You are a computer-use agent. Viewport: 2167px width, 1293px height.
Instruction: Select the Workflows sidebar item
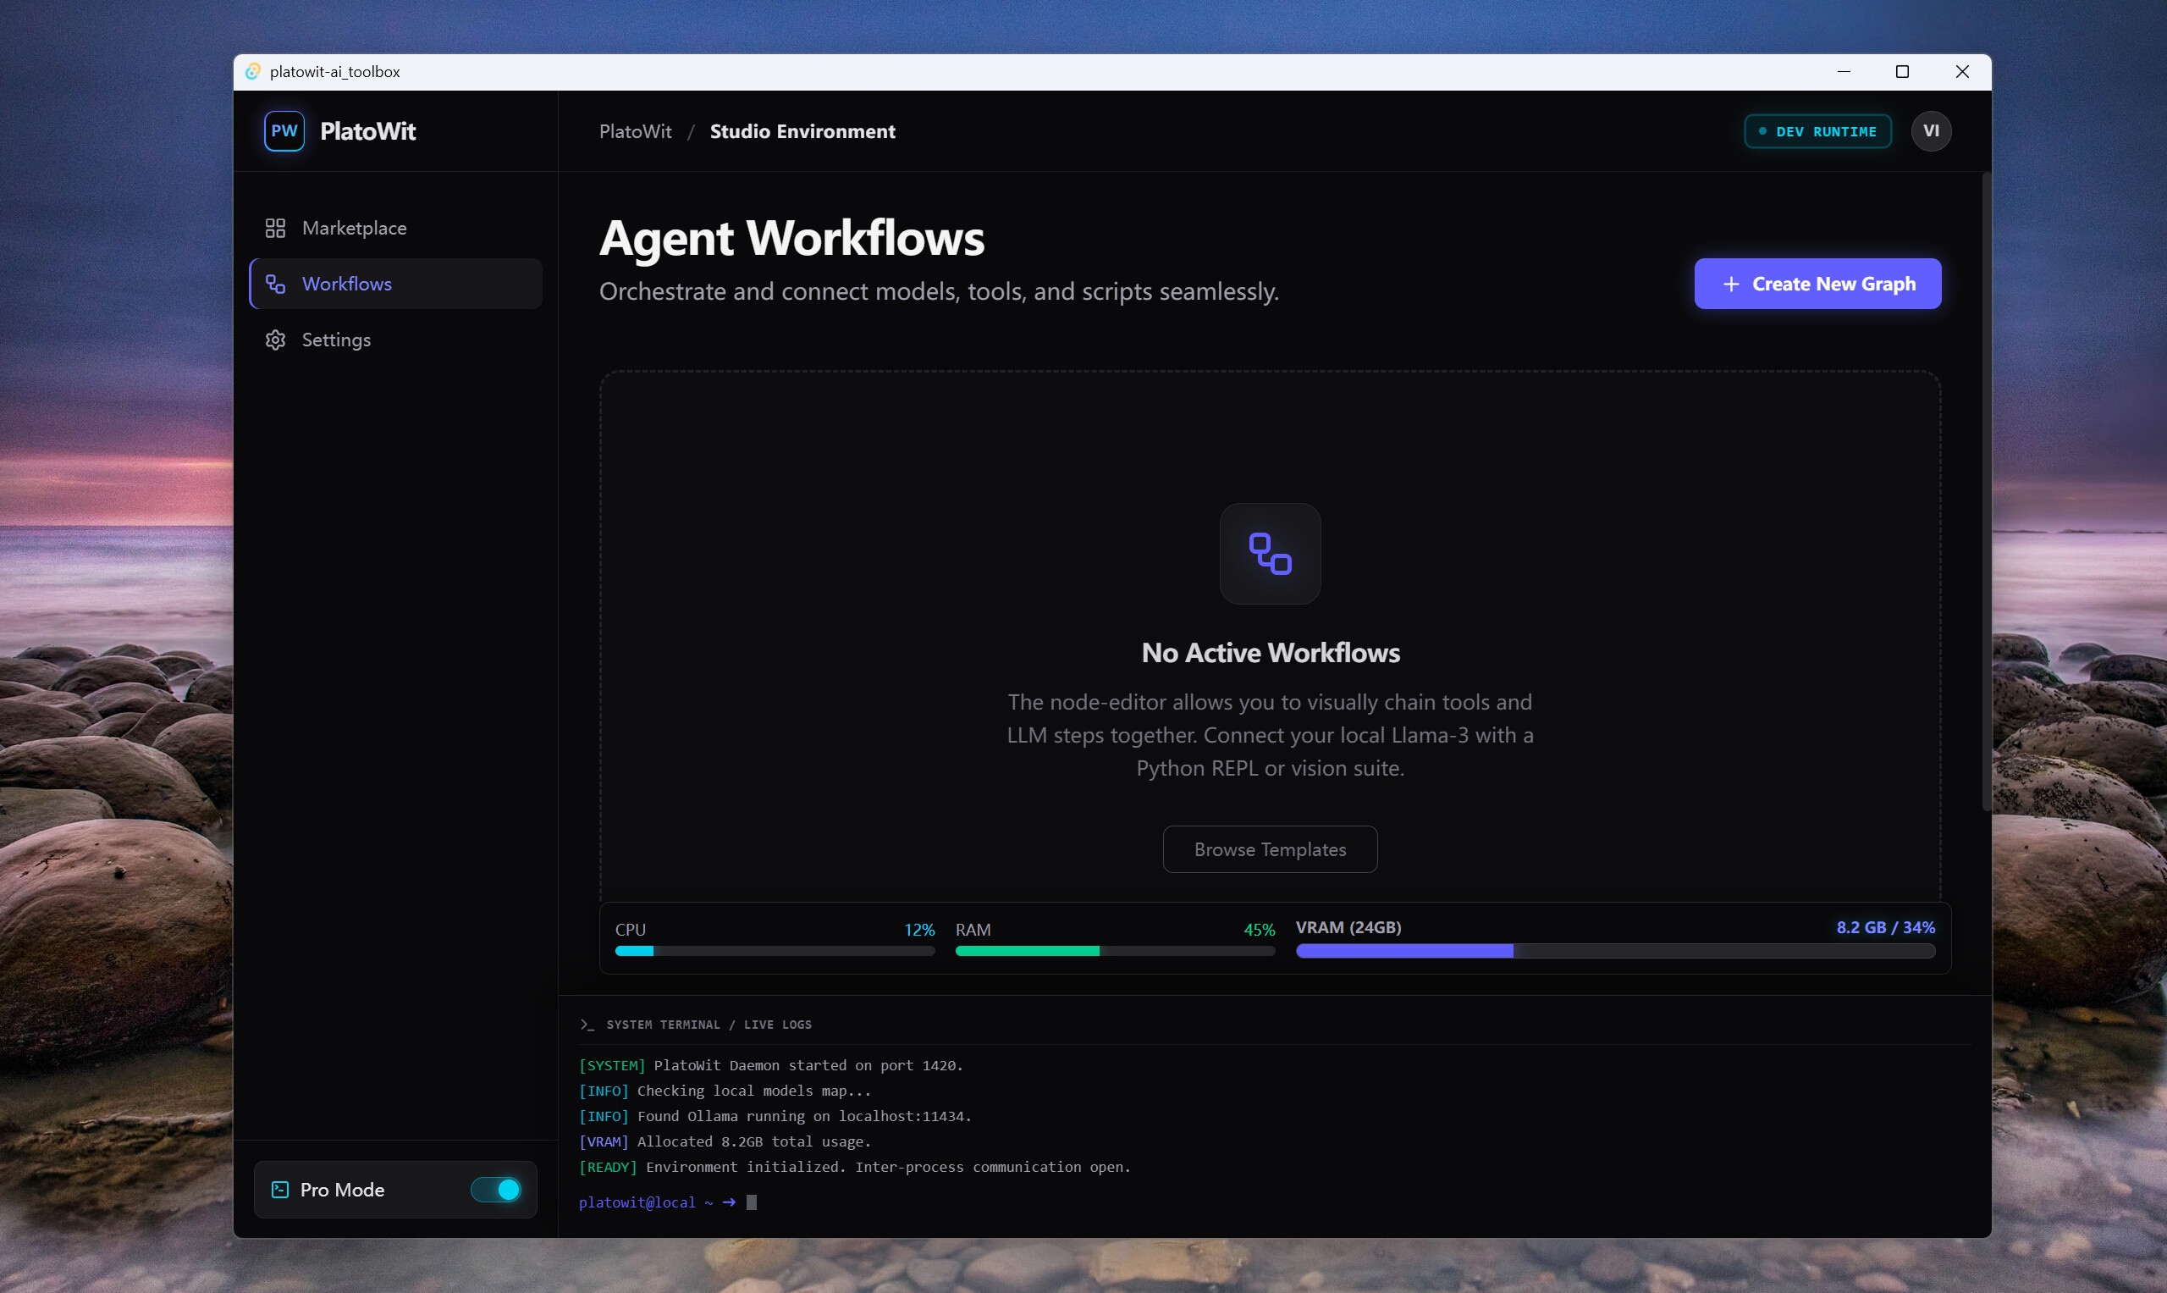(395, 284)
